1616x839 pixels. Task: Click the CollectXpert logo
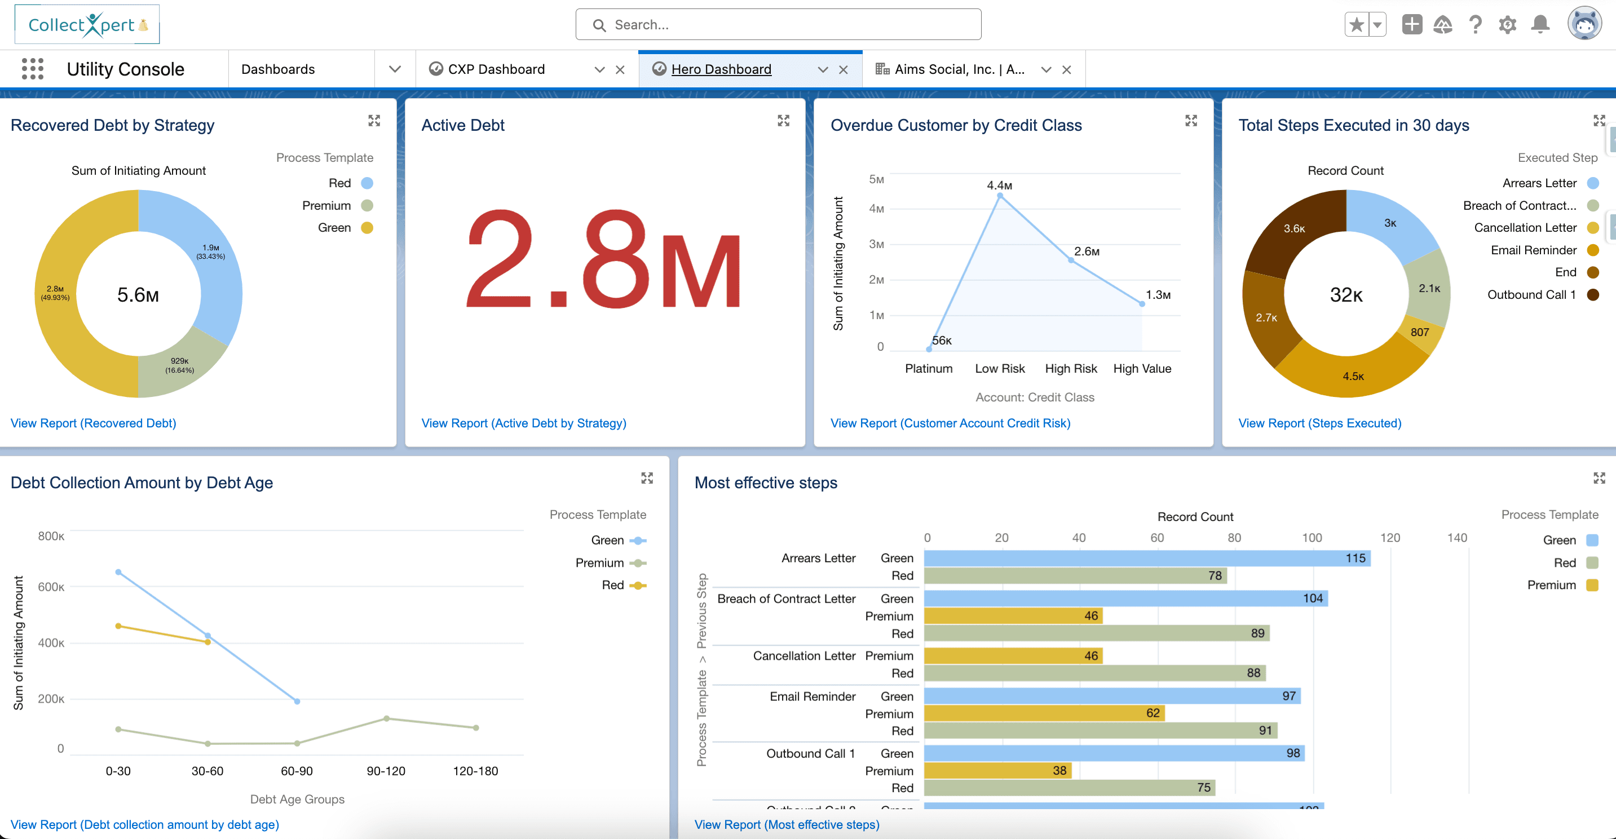click(87, 24)
